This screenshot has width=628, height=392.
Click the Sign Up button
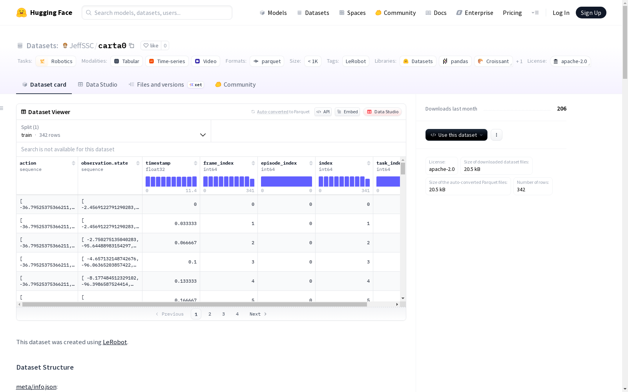tap(591, 13)
